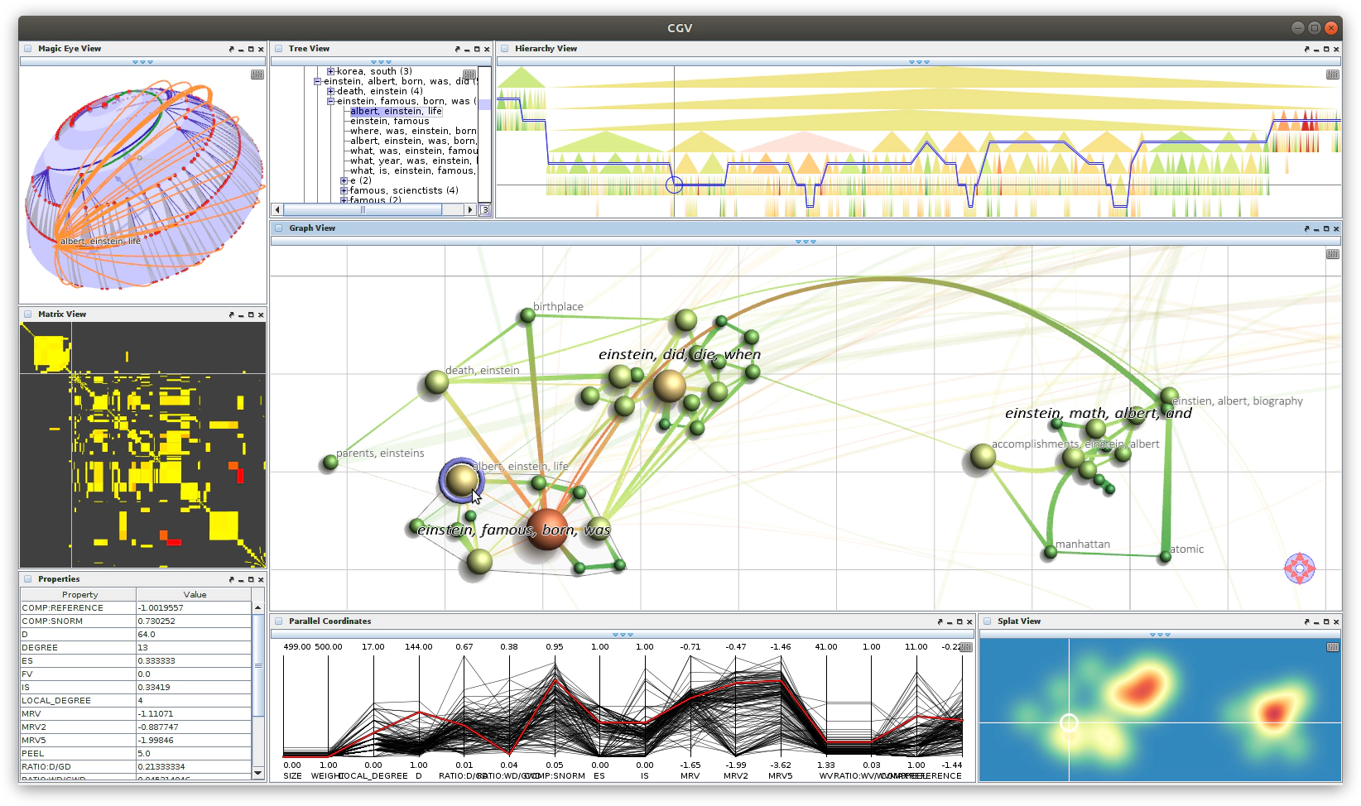Image resolution: width=1361 pixels, height=806 pixels.
Task: Select 'what, year, was, einstein' tree row
Action: tap(413, 161)
